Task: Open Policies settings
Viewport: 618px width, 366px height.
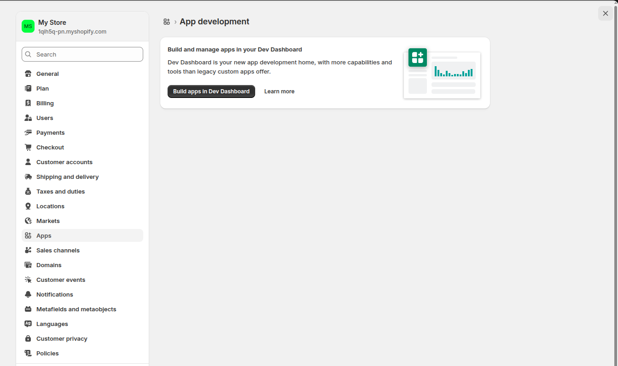Action: pyautogui.click(x=82, y=353)
